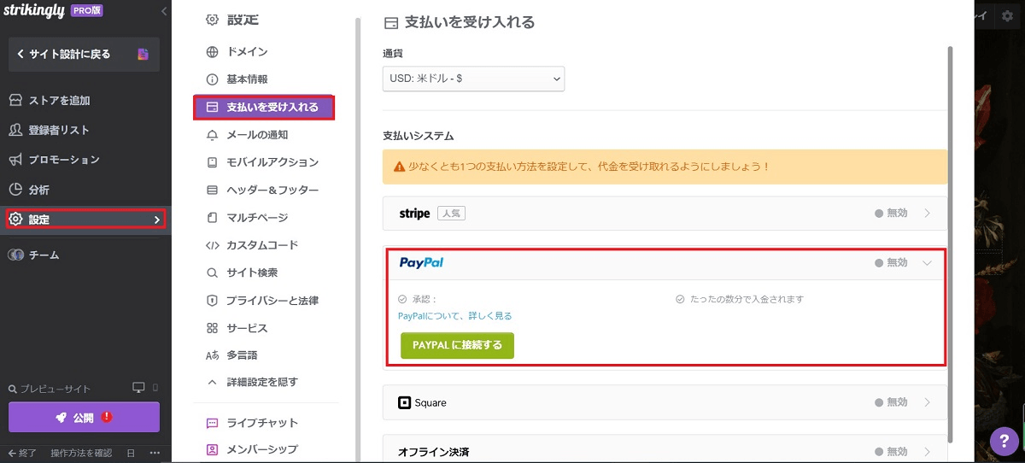
Task: Click the 無効 status on the stripe row
Action: click(891, 214)
